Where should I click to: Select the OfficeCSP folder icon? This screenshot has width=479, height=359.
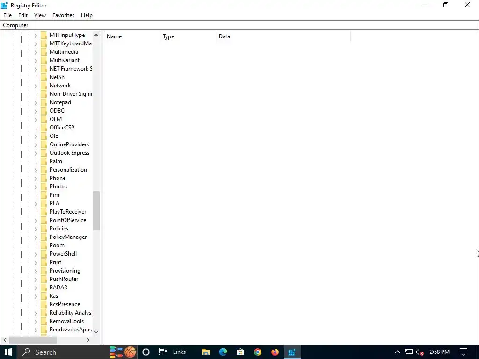(44, 128)
